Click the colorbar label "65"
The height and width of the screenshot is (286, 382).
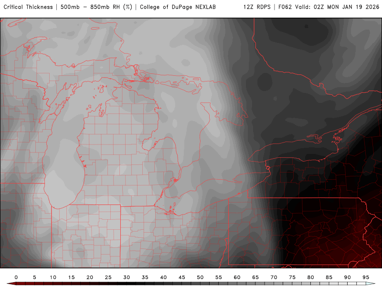click(x=255, y=277)
